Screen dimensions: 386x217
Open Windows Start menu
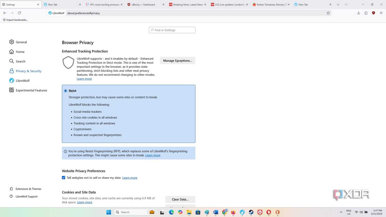click(109, 212)
